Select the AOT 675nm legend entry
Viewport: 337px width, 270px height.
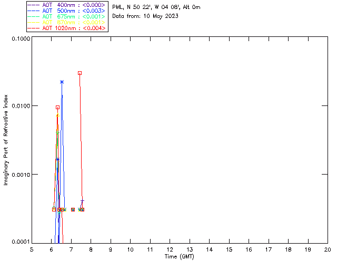tap(67, 16)
